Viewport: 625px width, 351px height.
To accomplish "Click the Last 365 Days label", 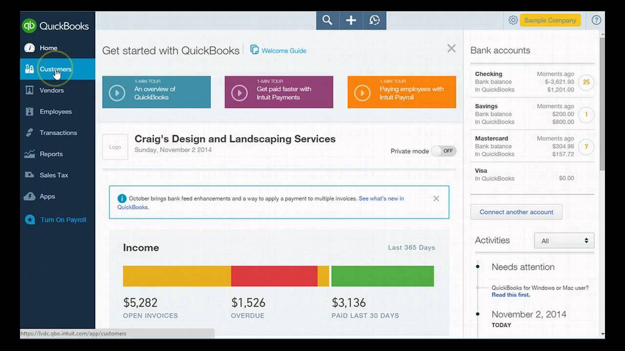I will click(x=411, y=248).
